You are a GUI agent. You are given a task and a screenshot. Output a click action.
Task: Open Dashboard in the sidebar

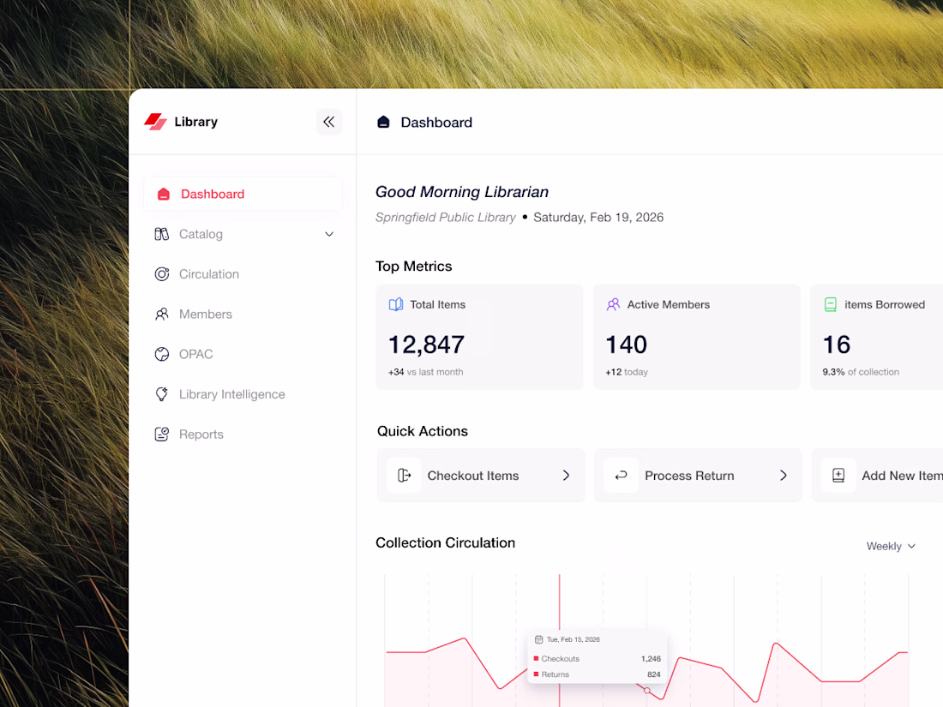[x=243, y=195]
